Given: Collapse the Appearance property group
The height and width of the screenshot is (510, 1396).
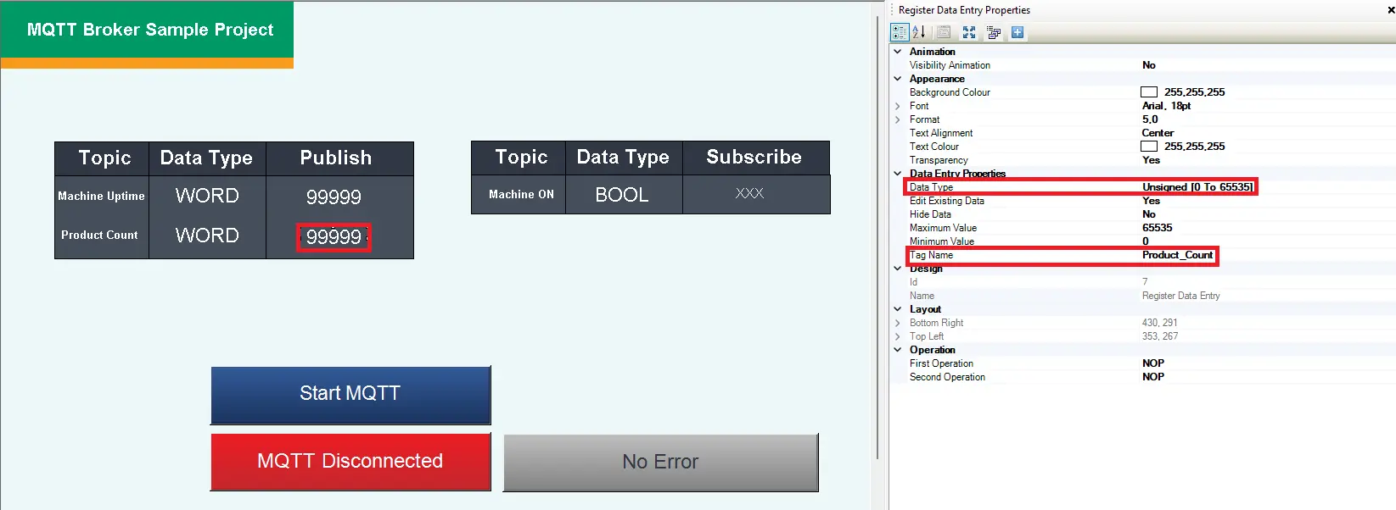Looking at the screenshot, I should pos(898,79).
